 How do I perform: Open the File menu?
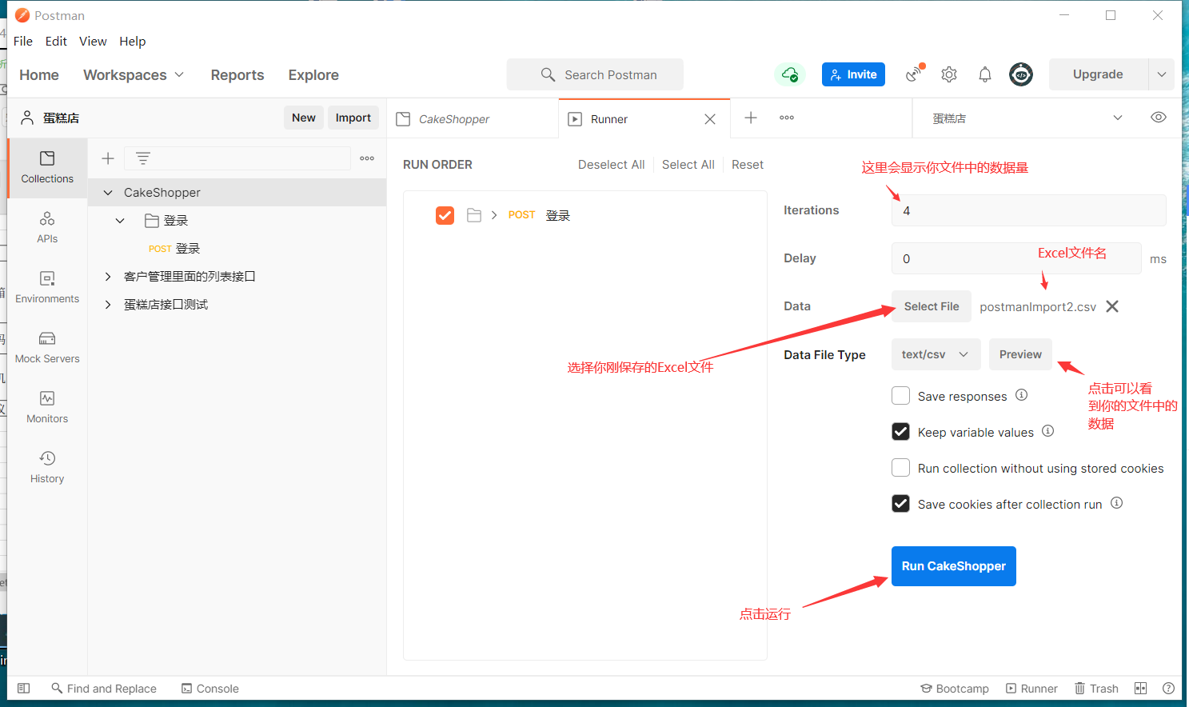23,42
